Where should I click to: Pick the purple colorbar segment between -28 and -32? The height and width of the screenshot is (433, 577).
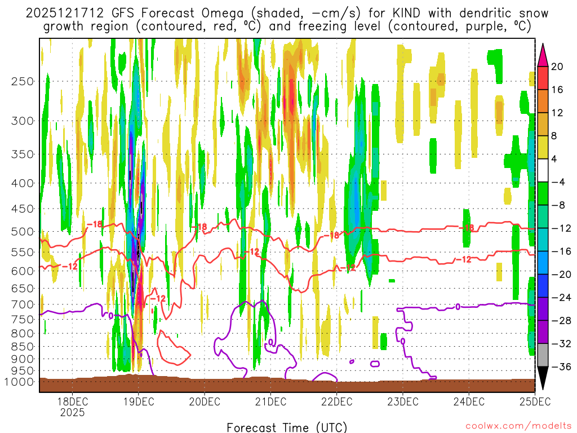click(543, 332)
